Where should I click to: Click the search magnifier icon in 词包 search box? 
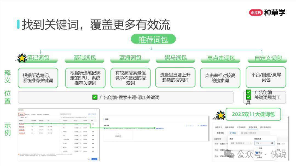[x=242, y=133]
